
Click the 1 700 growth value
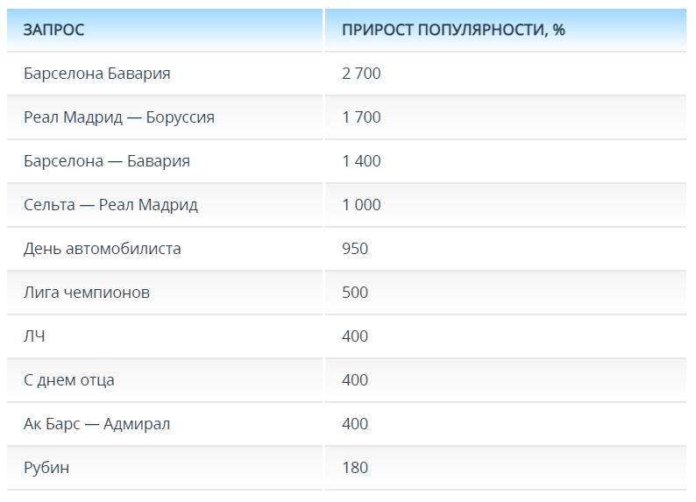(x=361, y=117)
